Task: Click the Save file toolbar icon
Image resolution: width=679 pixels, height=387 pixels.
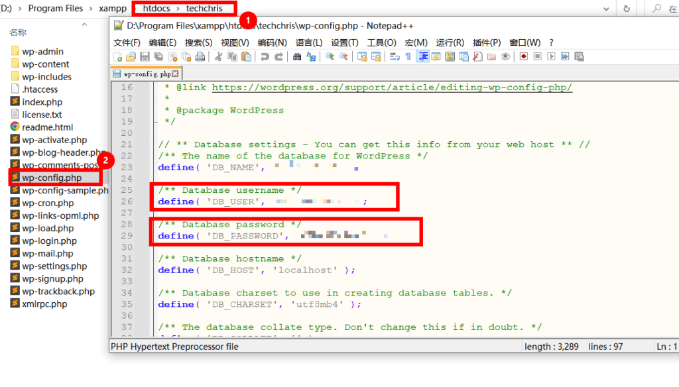Action: (x=144, y=57)
